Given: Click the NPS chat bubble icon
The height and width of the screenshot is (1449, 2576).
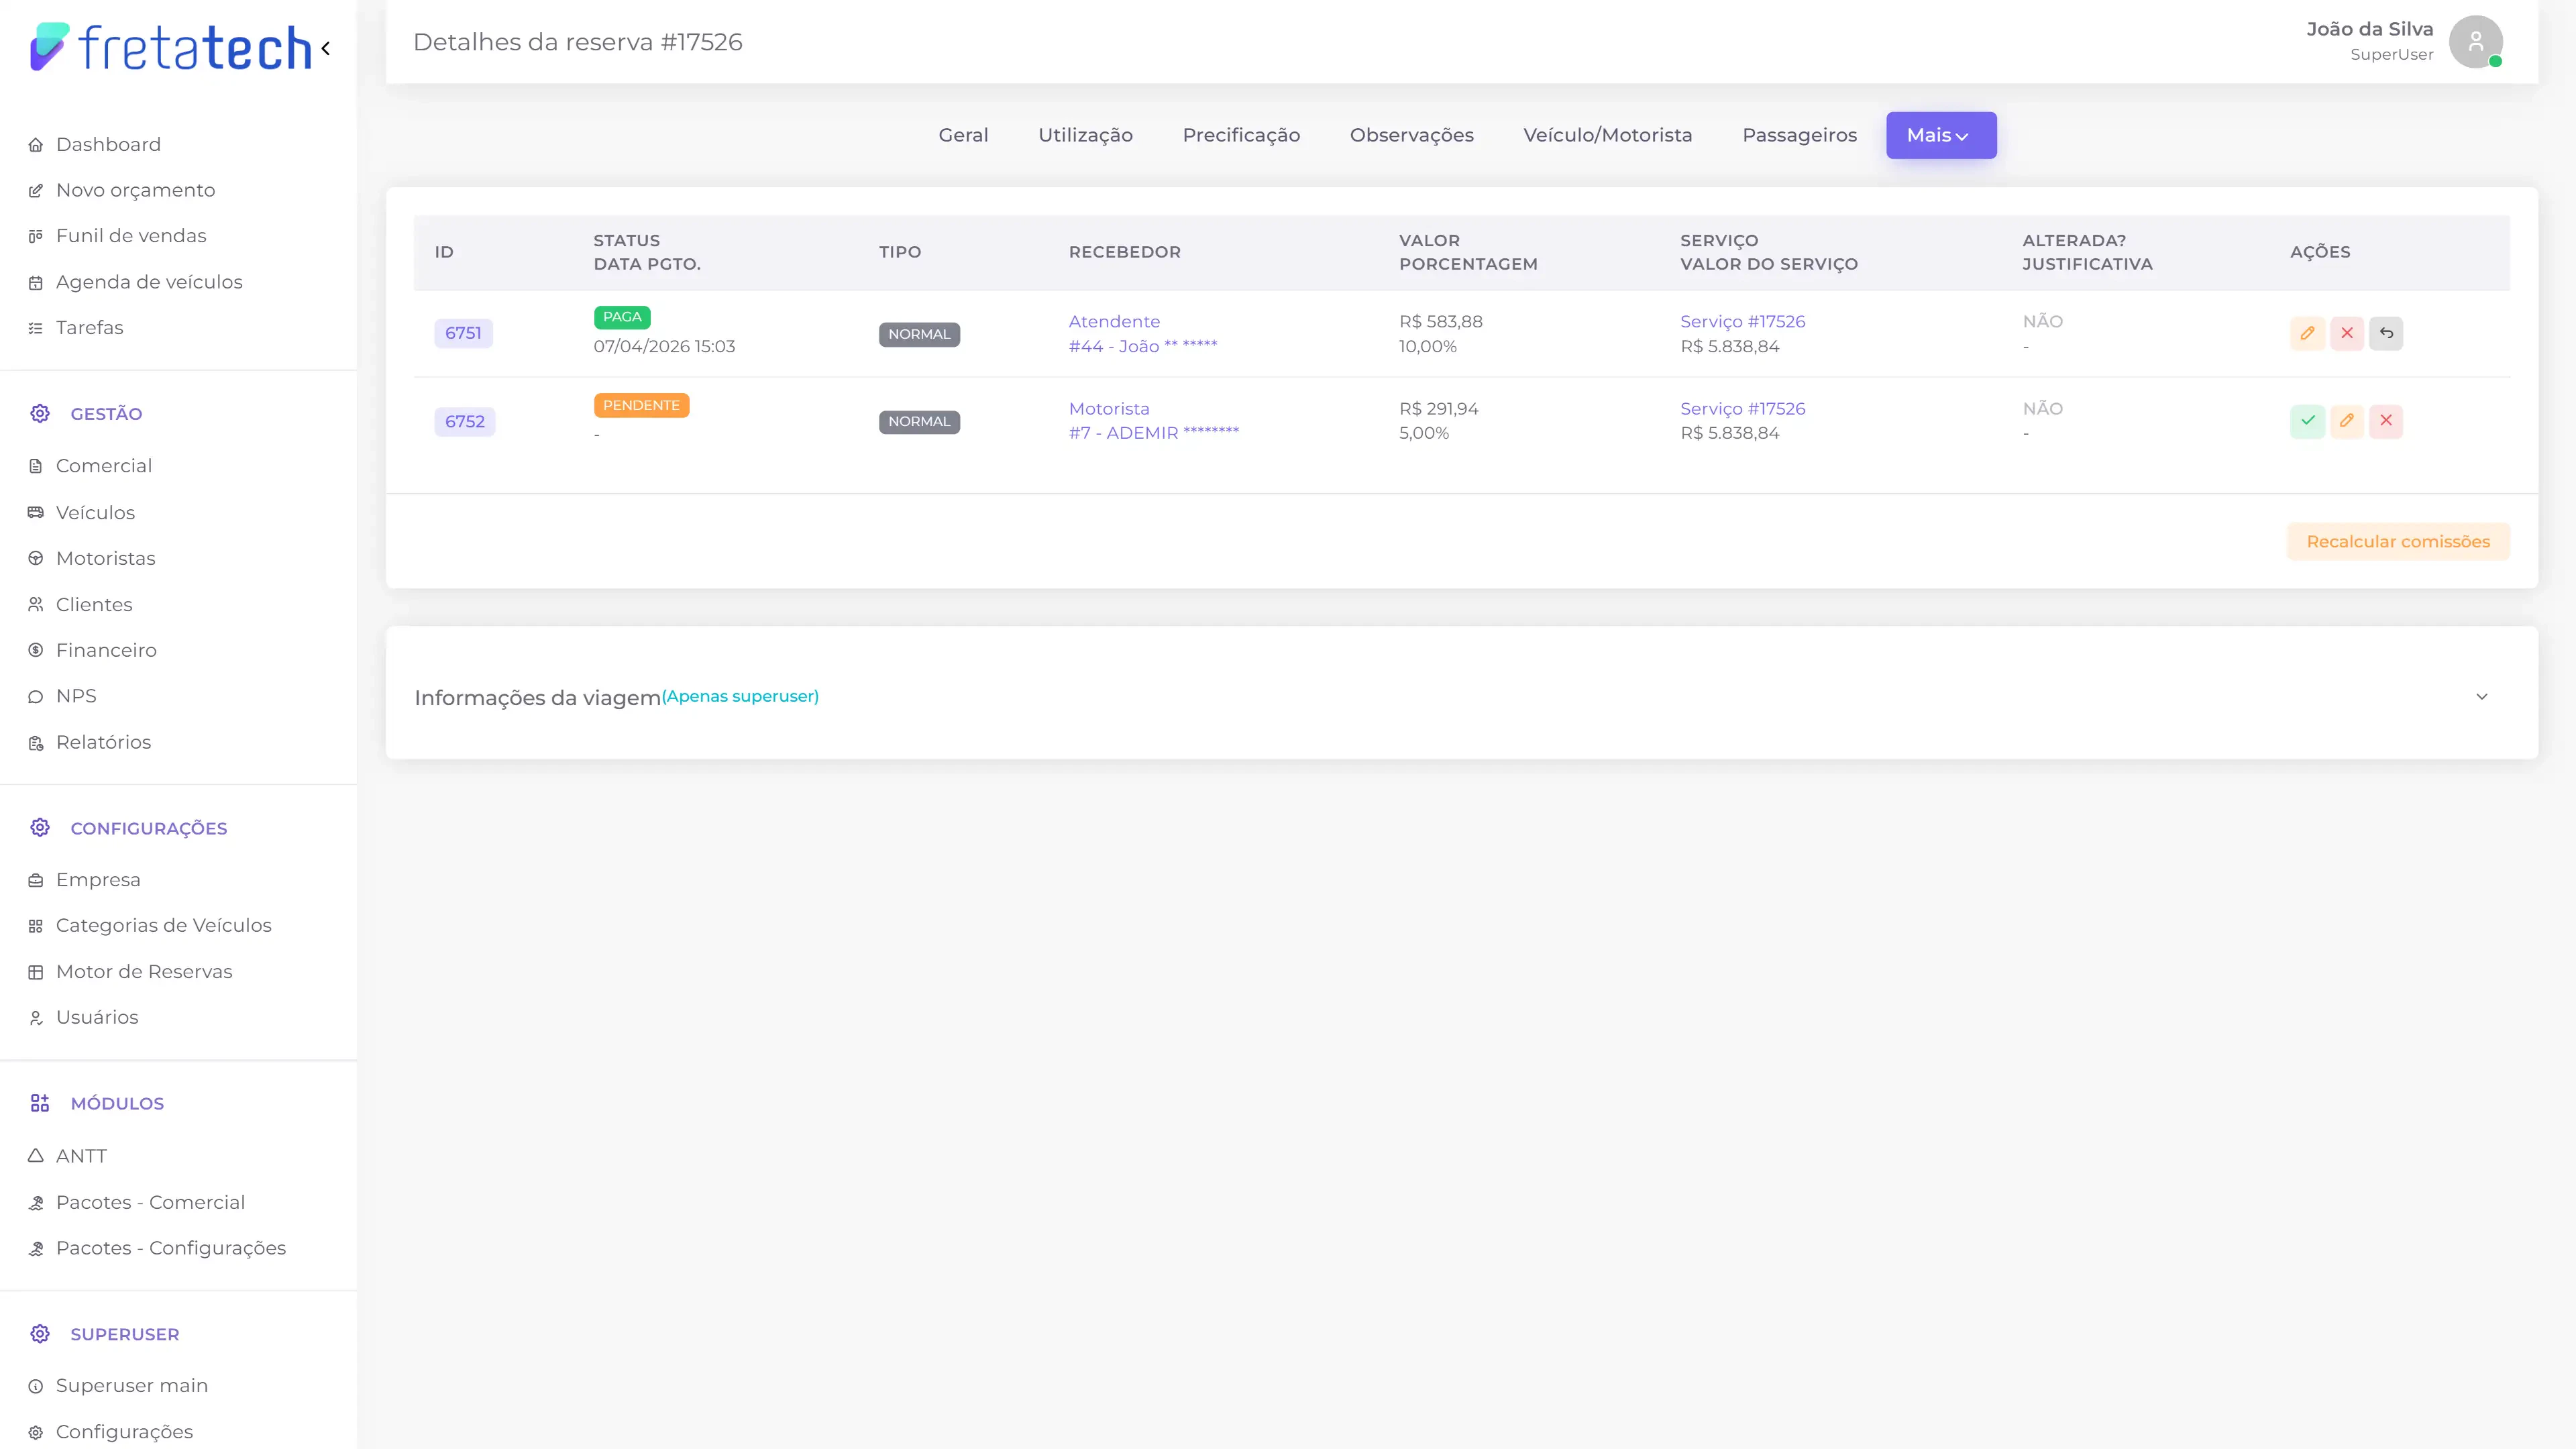Looking at the screenshot, I should tap(36, 697).
